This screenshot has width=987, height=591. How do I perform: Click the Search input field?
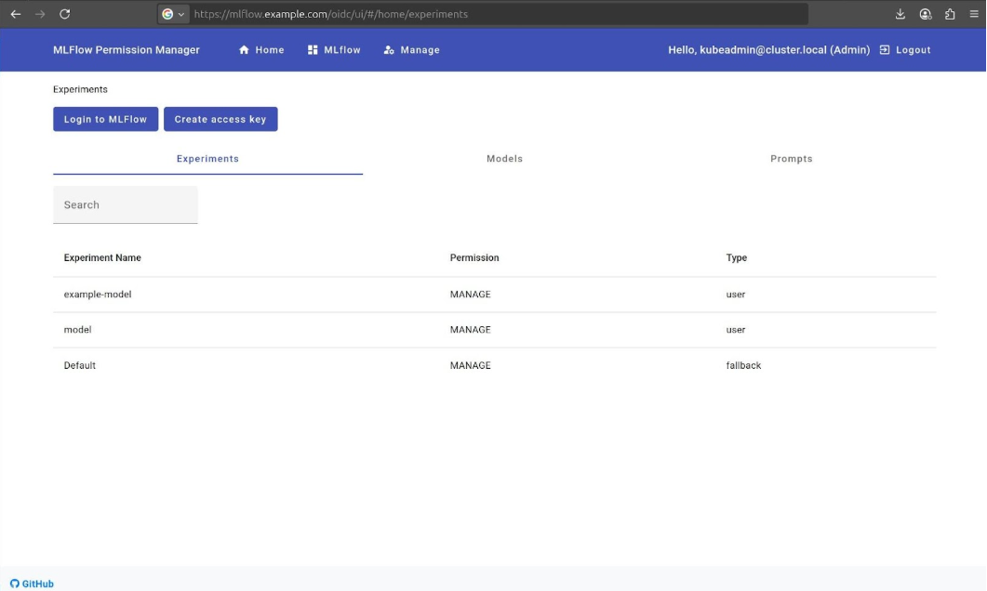pyautogui.click(x=125, y=204)
